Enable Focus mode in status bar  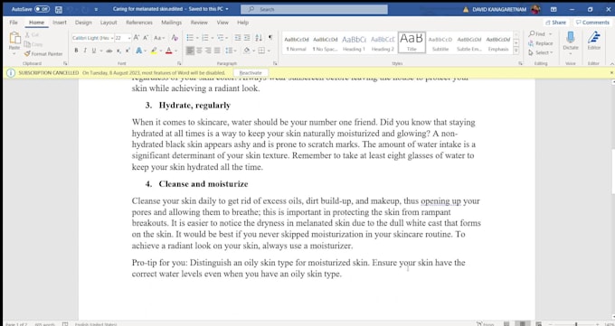(485, 324)
